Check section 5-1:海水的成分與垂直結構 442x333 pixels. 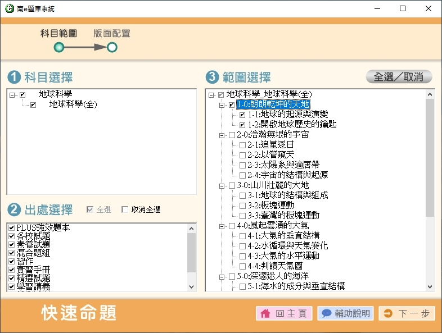(x=242, y=286)
